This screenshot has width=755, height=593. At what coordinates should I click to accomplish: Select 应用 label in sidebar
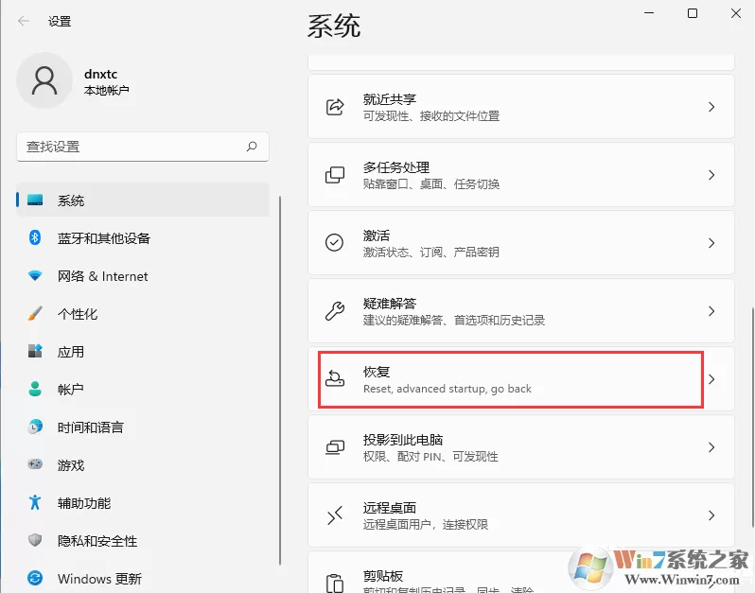pyautogui.click(x=71, y=352)
